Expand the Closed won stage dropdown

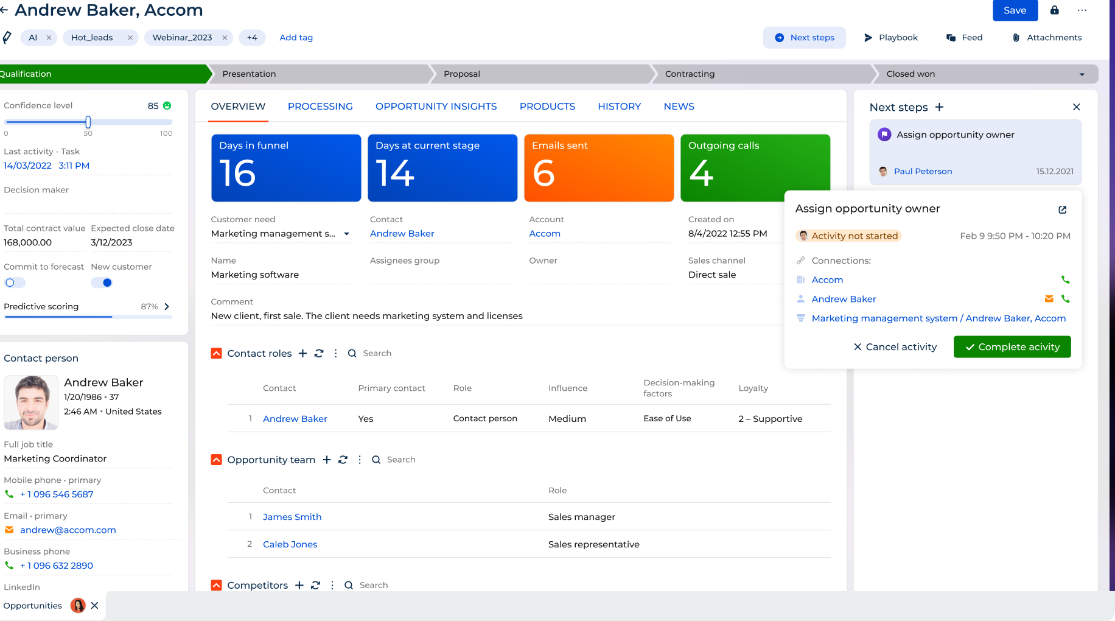tap(1082, 74)
